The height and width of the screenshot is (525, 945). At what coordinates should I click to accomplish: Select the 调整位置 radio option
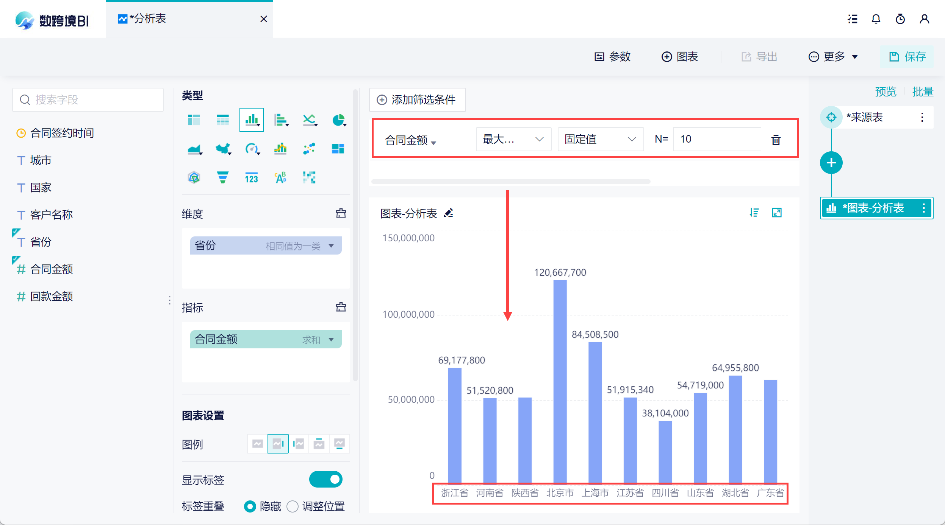click(x=293, y=506)
